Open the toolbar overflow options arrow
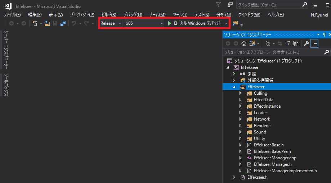 242,25
